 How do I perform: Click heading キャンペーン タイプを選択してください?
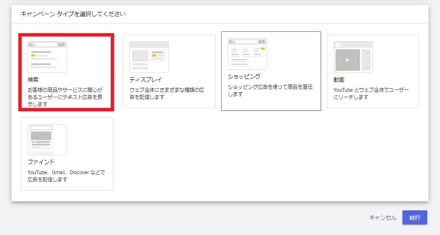tap(73, 14)
